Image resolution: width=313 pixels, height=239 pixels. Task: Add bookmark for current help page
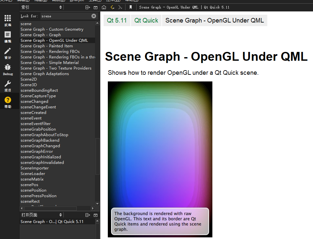click(131, 7)
